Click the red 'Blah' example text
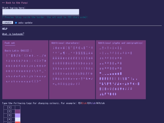This screenshot has height=123, width=164. point(84,103)
